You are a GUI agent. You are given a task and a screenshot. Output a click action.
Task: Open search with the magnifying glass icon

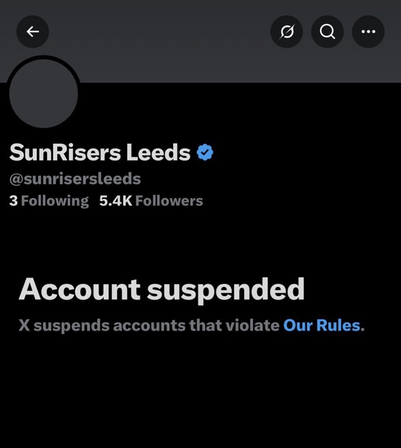click(327, 32)
